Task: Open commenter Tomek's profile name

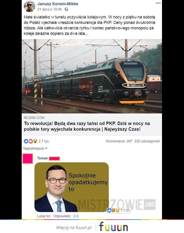Action: tap(42, 158)
